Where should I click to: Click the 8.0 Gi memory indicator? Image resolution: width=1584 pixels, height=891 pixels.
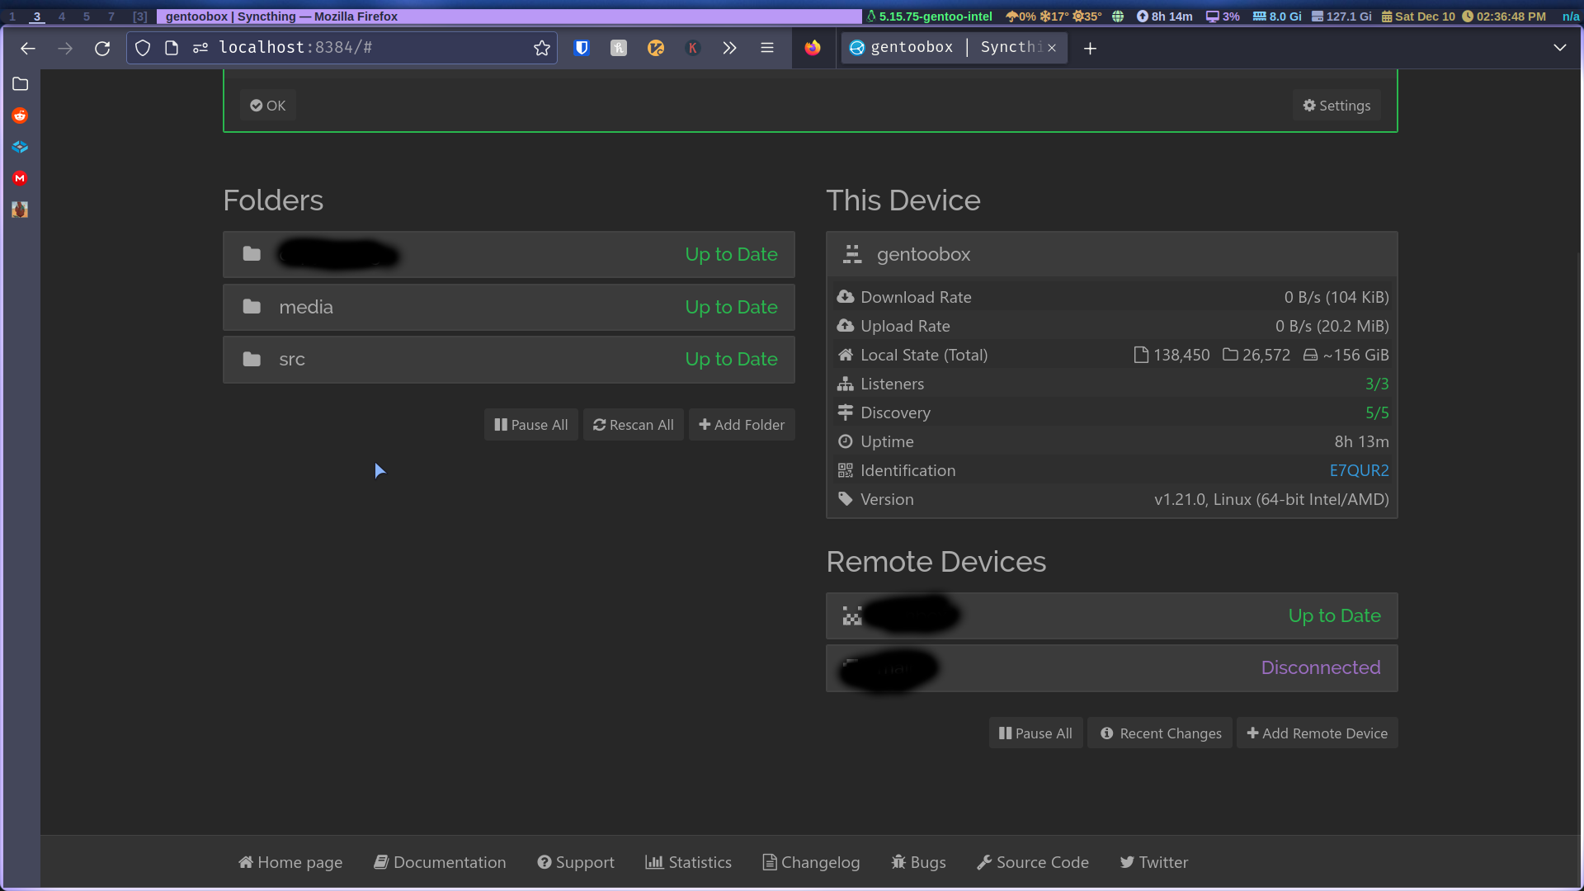[x=1277, y=16]
